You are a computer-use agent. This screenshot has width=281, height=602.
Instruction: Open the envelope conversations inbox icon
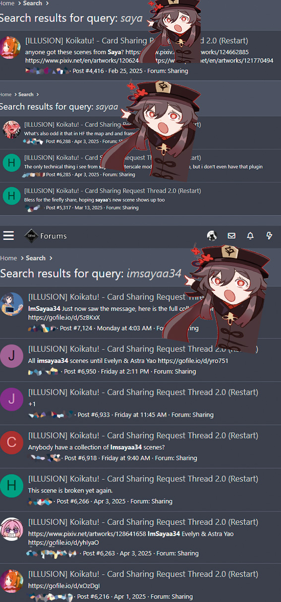231,236
